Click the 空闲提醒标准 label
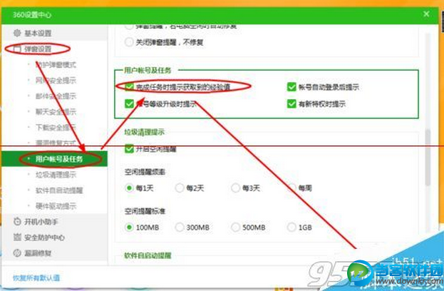 pos(145,211)
